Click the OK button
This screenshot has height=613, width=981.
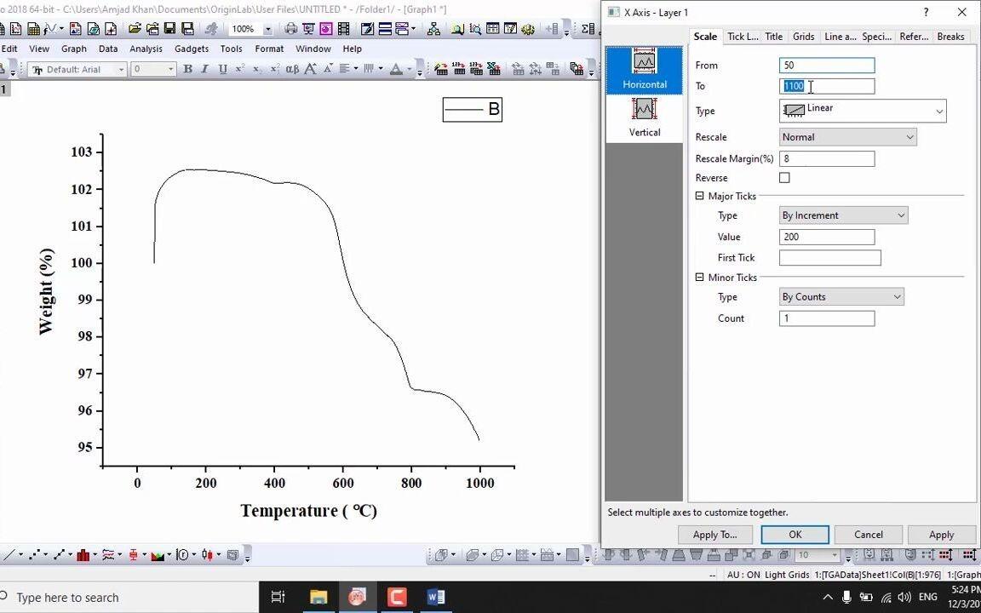click(x=795, y=534)
